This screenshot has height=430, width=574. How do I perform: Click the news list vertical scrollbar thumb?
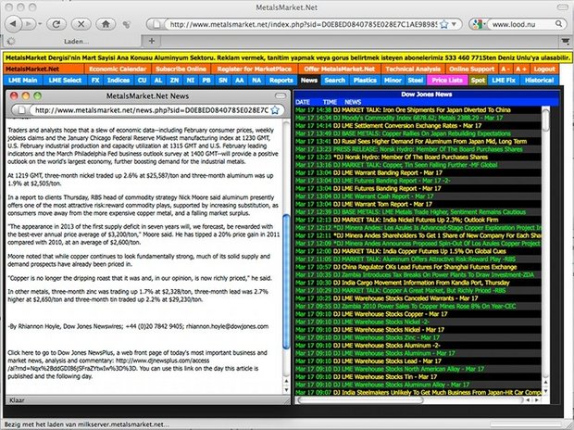pos(546,120)
